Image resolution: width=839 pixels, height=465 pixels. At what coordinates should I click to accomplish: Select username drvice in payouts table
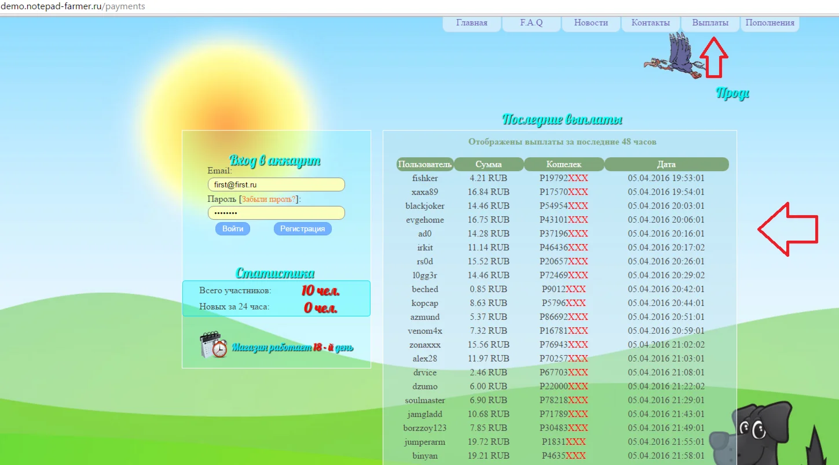pyautogui.click(x=425, y=372)
